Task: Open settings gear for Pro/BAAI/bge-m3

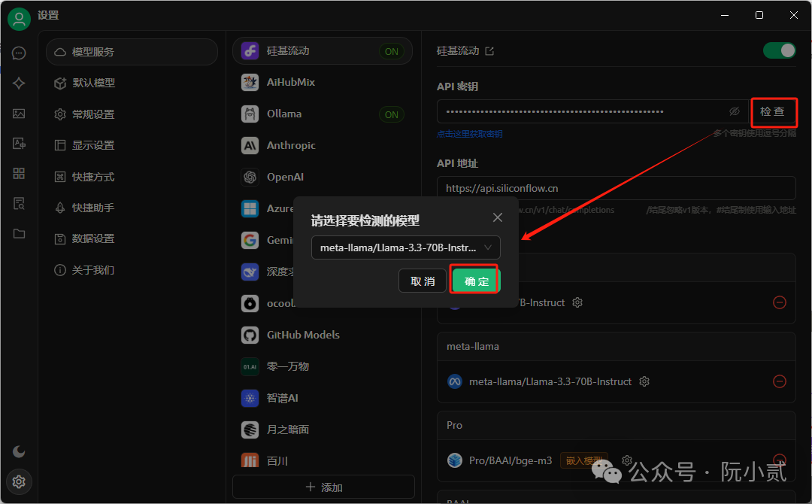Action: (627, 460)
